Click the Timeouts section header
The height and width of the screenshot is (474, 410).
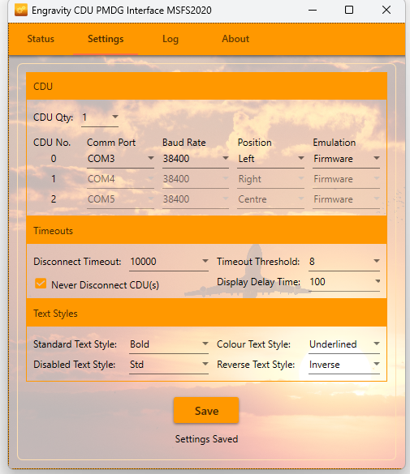206,230
